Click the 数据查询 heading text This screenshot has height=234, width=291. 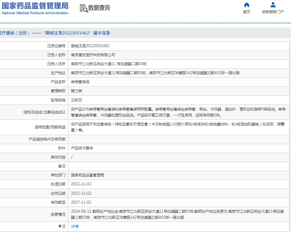coord(99,8)
